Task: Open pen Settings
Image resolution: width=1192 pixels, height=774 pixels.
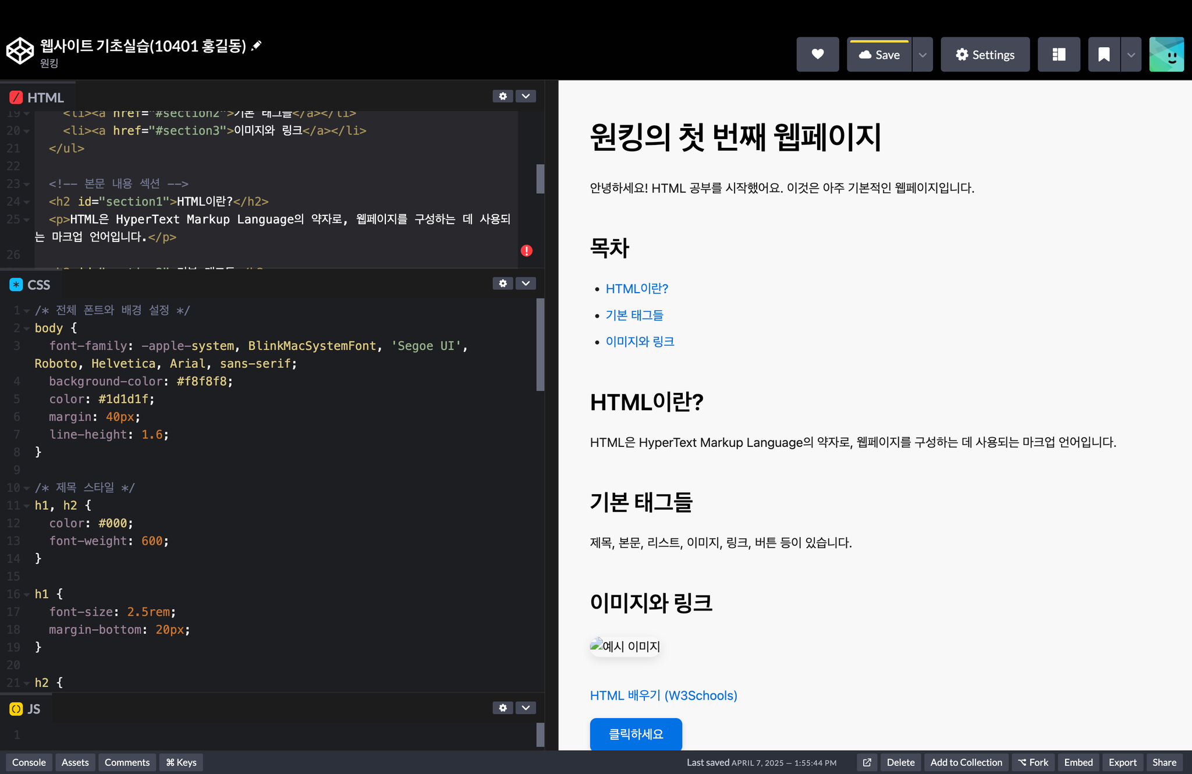Action: (985, 54)
